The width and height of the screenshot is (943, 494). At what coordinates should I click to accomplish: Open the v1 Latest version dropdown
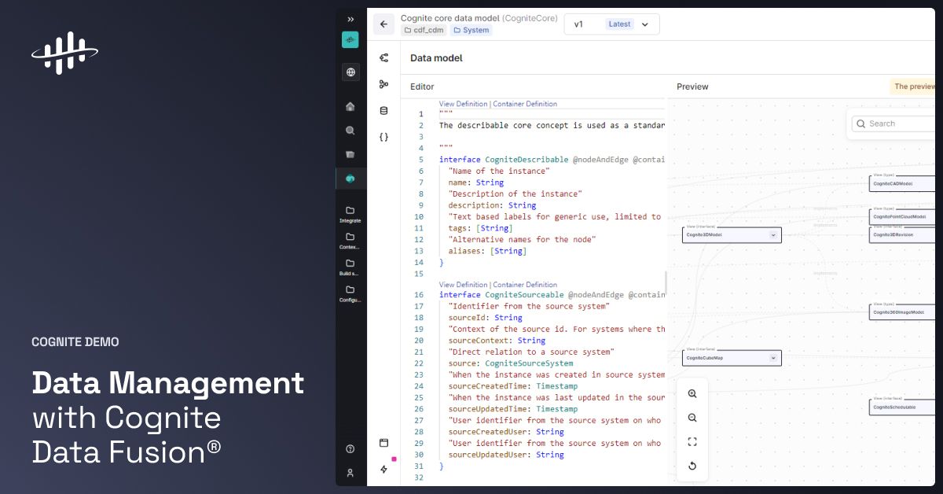pyautogui.click(x=611, y=24)
